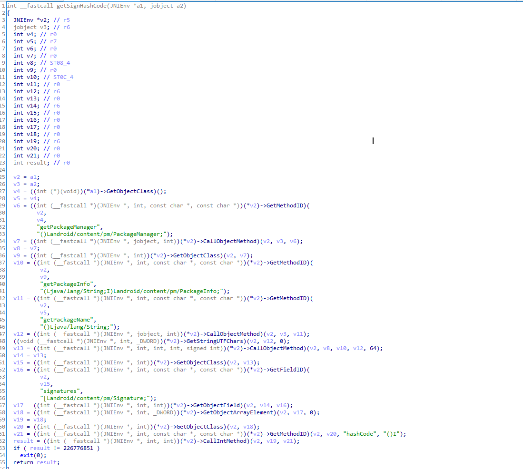Screen dimensions: 523x469
Task: Click the ST0C_4 comment beside v10
Action: coord(63,77)
